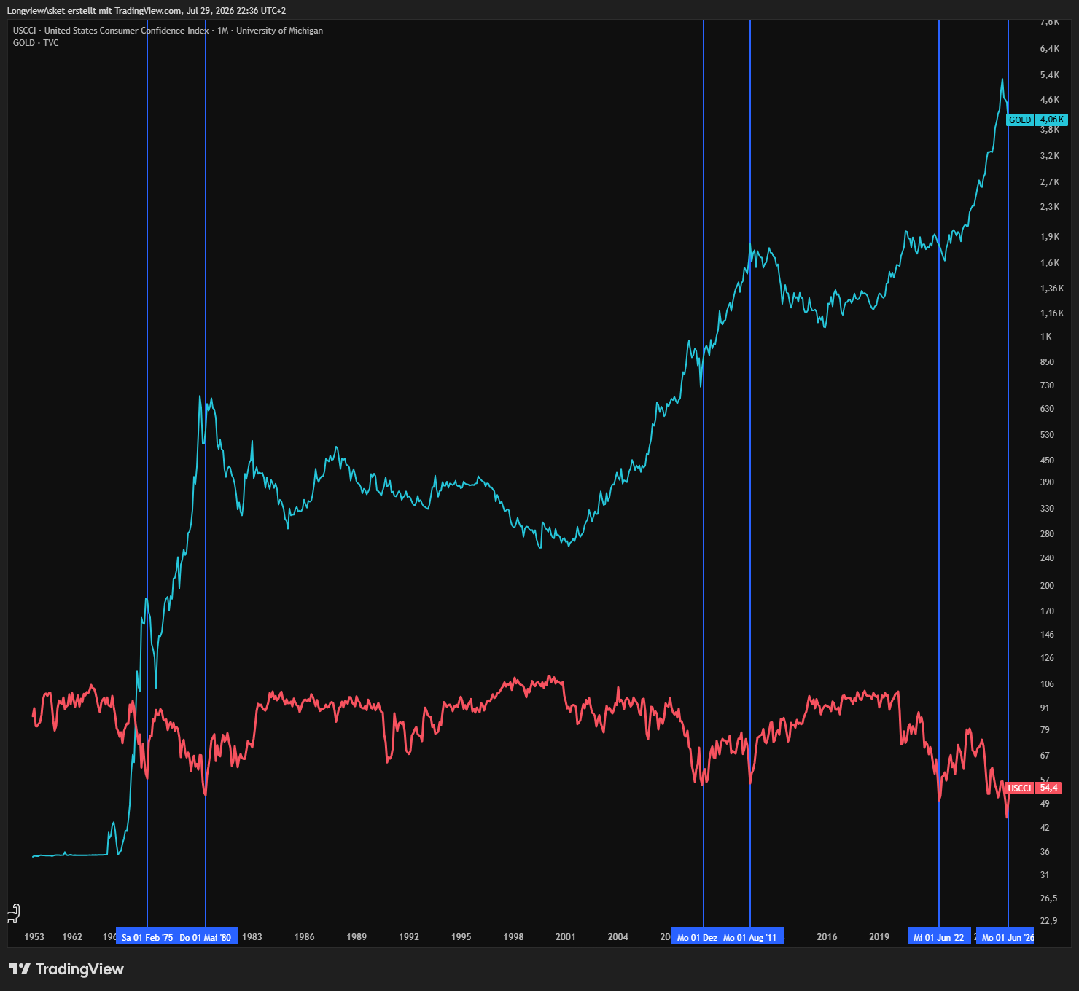Select the Mo 01 Aug '11 date marker
This screenshot has height=991, width=1079.
point(751,937)
